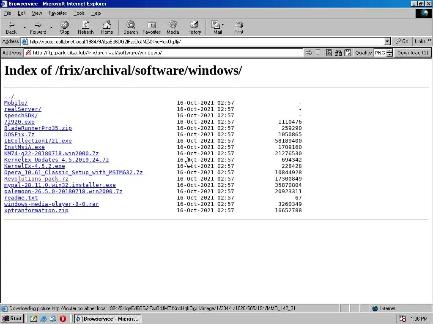Open the Search toolbar pane

click(x=131, y=27)
